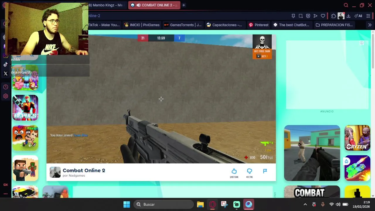Click the pin icon in the address bar
The width and height of the screenshot is (375, 211).
coord(293,16)
